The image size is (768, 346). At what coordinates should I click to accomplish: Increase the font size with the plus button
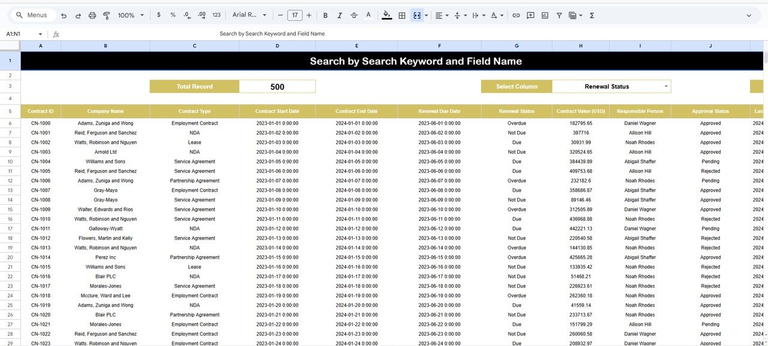click(x=308, y=15)
